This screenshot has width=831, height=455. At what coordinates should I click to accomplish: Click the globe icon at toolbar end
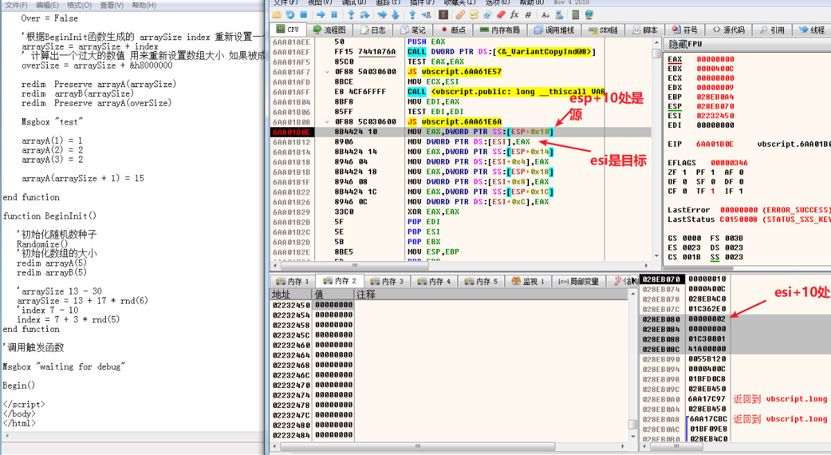589,14
